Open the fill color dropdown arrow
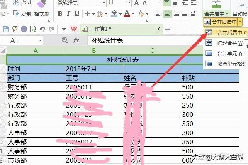248x165 pixels. coord(120,14)
